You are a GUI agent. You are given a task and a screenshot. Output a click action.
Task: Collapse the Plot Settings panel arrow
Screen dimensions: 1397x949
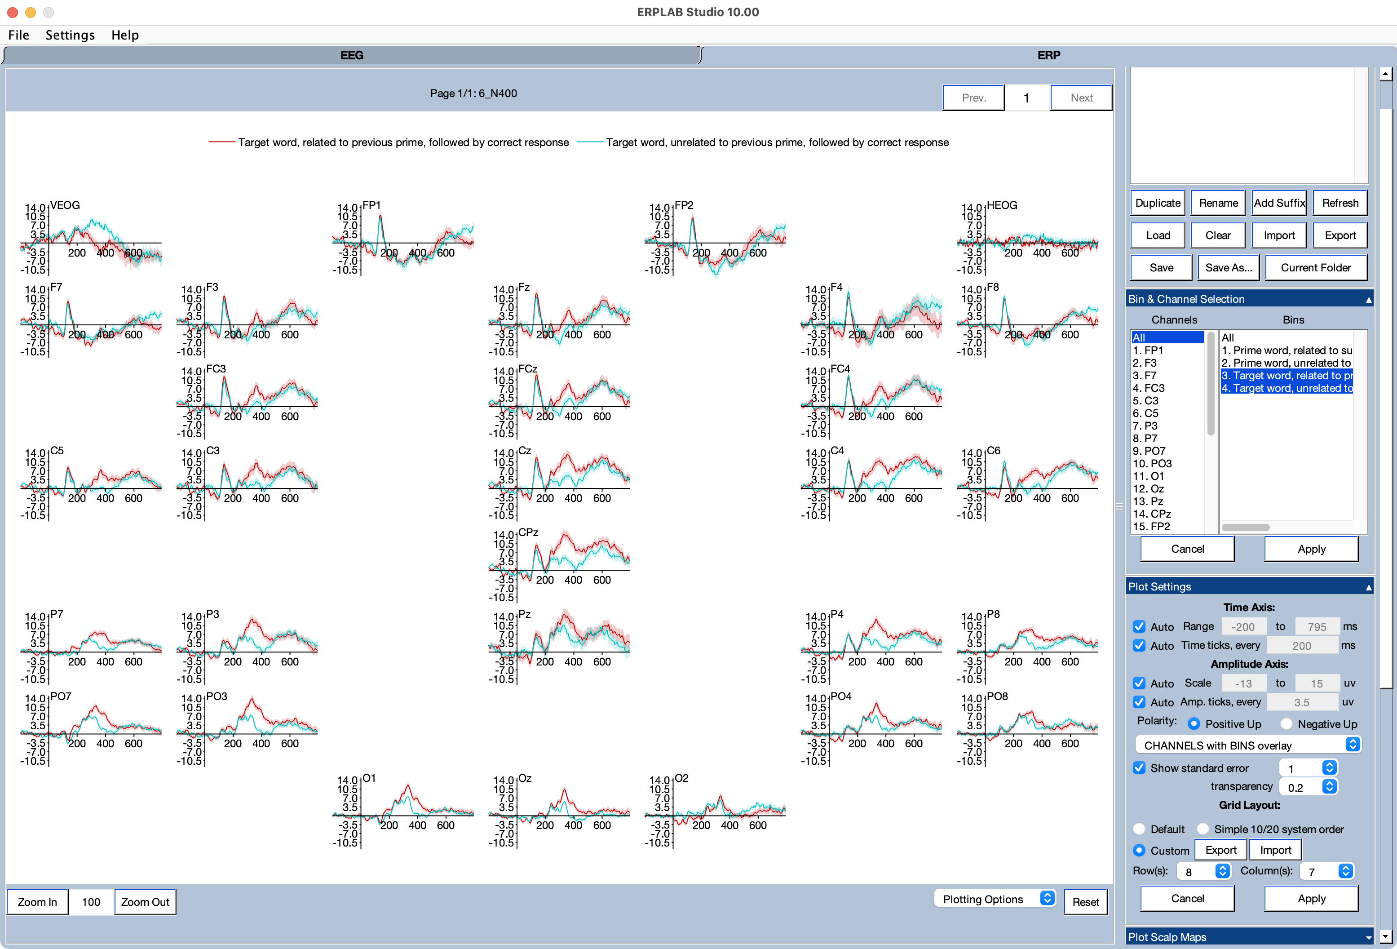(x=1369, y=587)
